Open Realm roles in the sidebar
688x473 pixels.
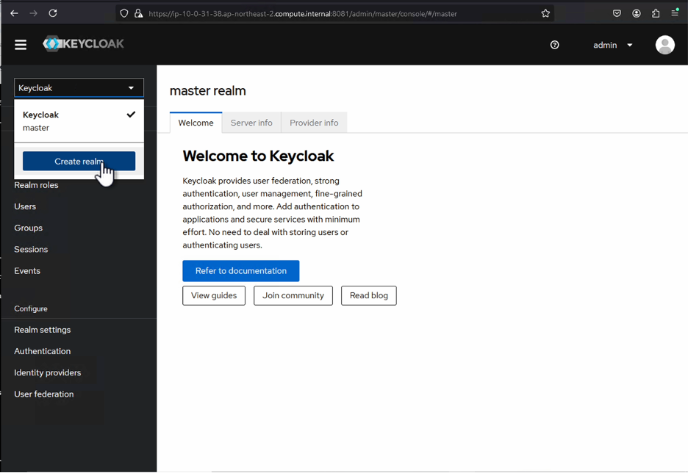36,185
